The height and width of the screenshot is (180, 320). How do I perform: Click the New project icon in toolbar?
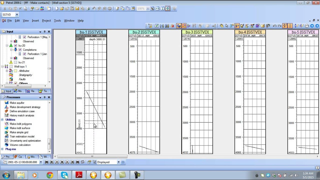point(57,8)
